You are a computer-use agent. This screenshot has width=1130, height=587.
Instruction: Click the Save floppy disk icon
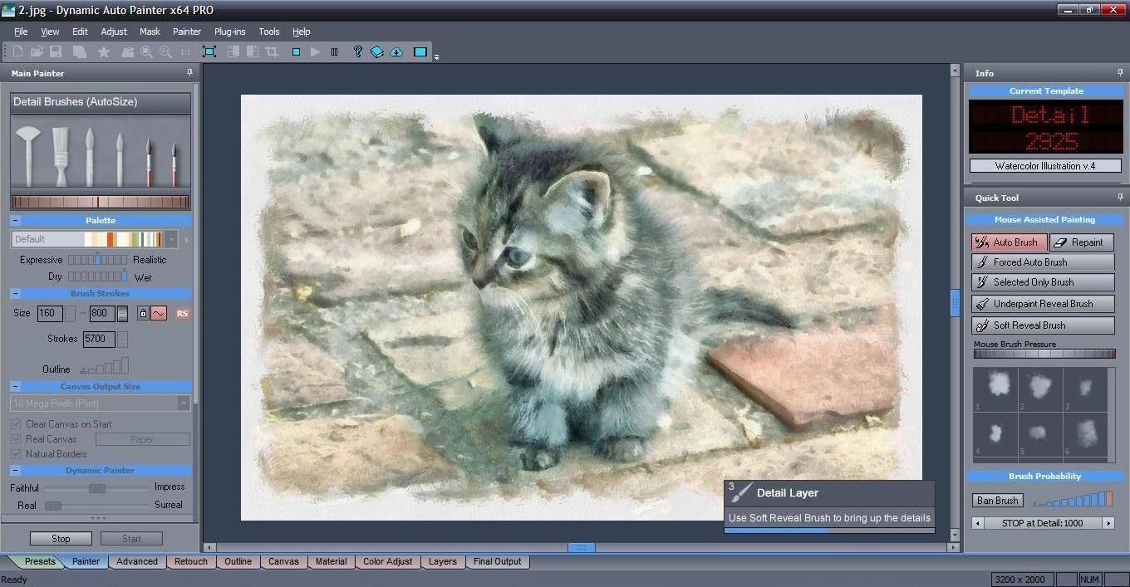click(x=56, y=51)
